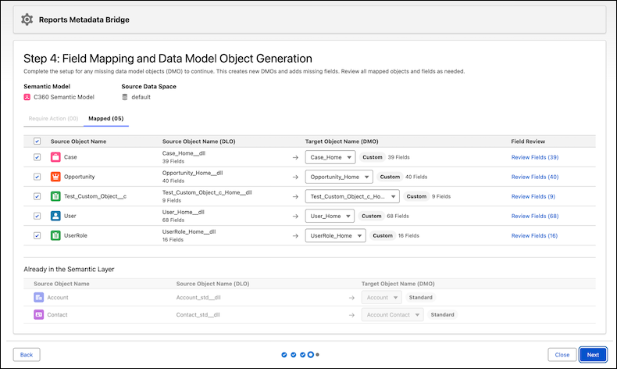Select the Mapped (05) tab
The image size is (617, 369).
tap(106, 118)
